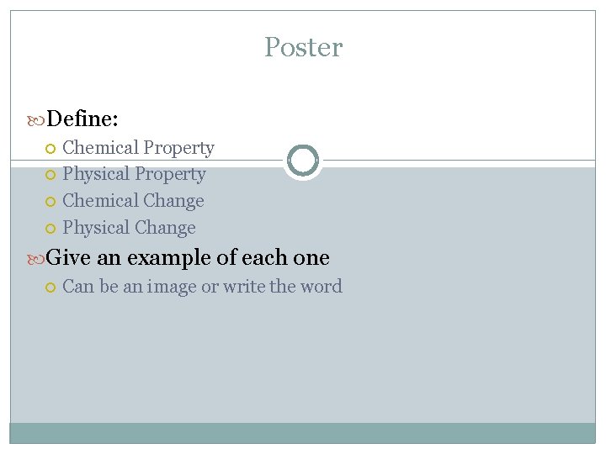606x454 pixels.
Task: Click the Chemical Change bullet text
Action: (133, 201)
